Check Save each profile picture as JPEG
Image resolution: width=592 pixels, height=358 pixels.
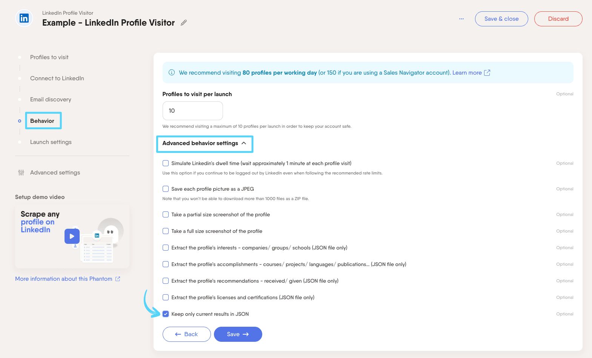click(166, 189)
